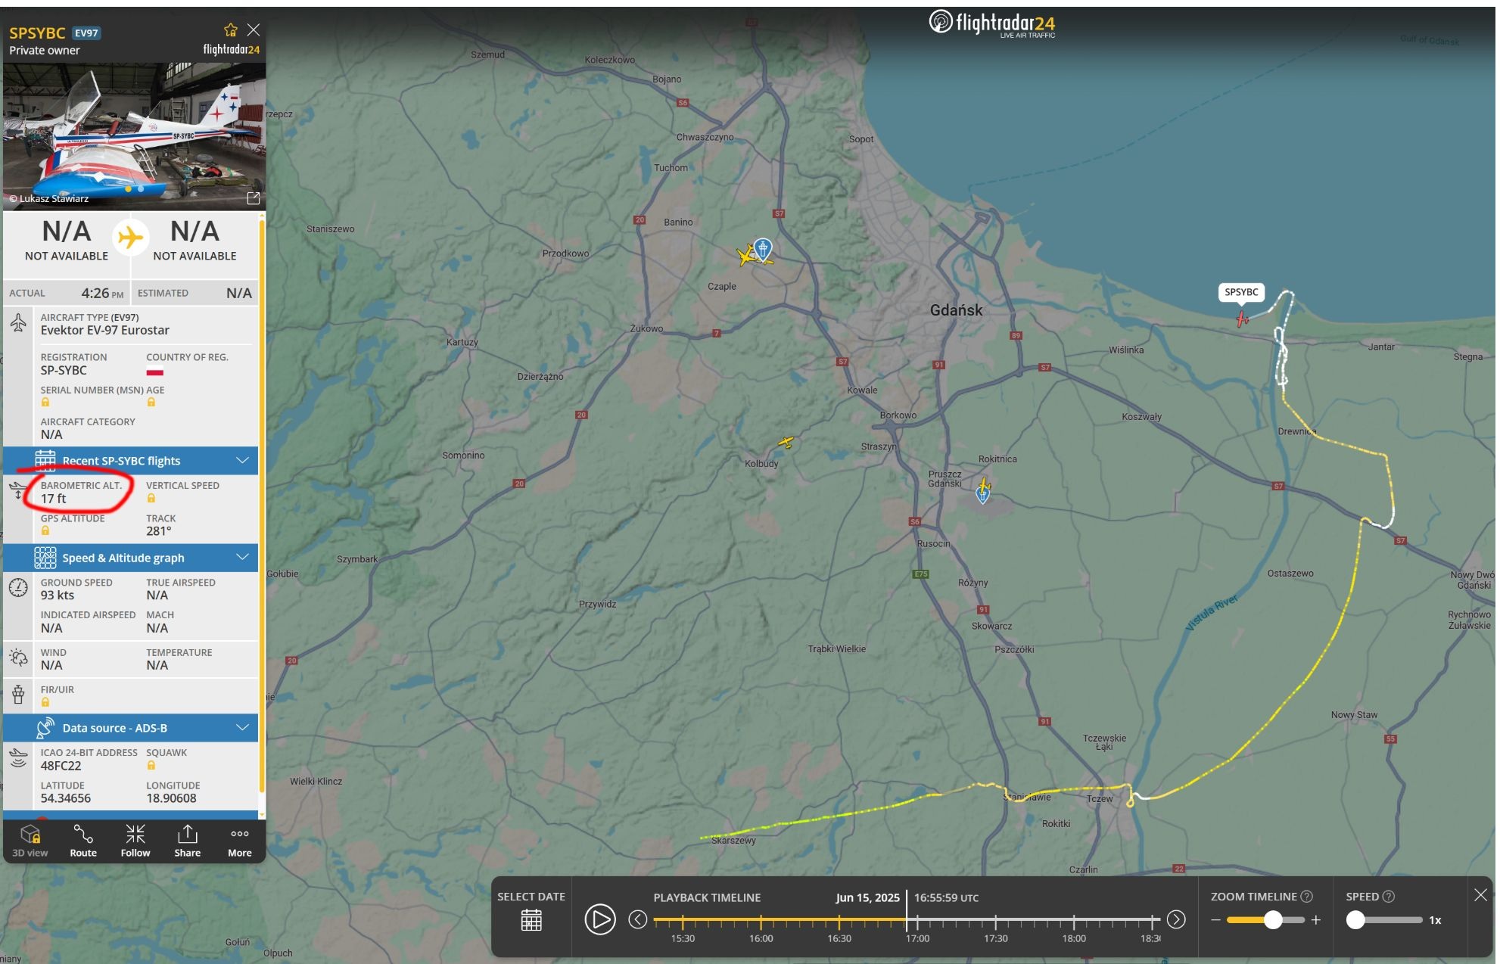Click the Barometric Alt. 17 ft value

(53, 499)
